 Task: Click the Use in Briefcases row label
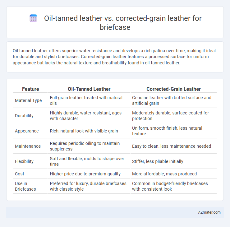coord(25,186)
